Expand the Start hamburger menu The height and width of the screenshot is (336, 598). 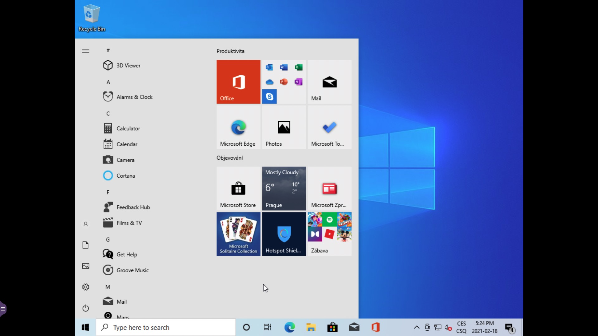[x=86, y=51]
